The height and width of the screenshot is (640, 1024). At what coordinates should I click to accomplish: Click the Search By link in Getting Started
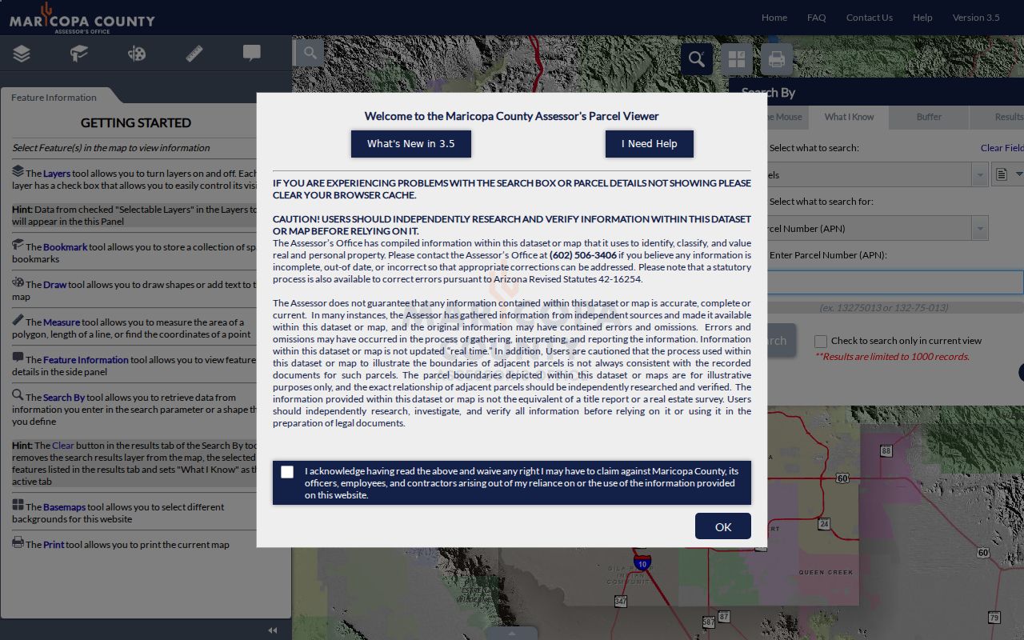64,398
